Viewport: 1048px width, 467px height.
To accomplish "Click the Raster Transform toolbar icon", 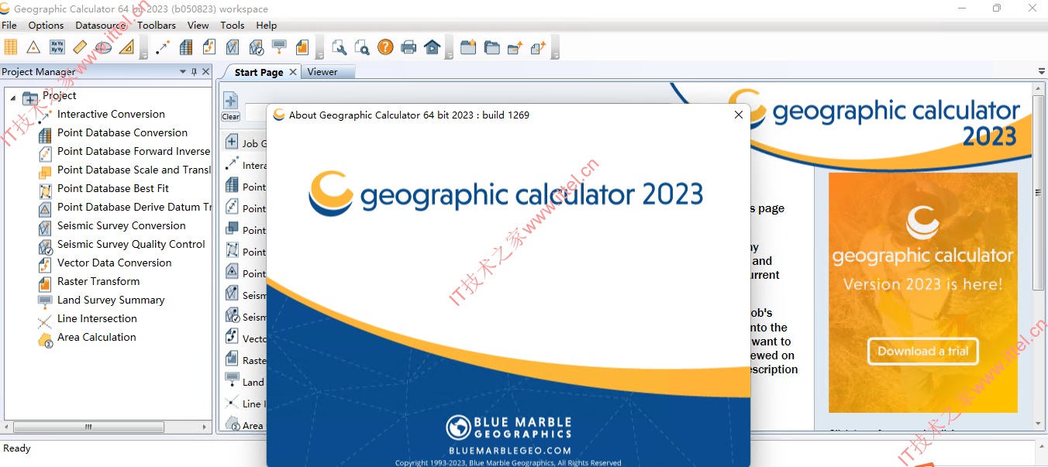I will point(302,47).
